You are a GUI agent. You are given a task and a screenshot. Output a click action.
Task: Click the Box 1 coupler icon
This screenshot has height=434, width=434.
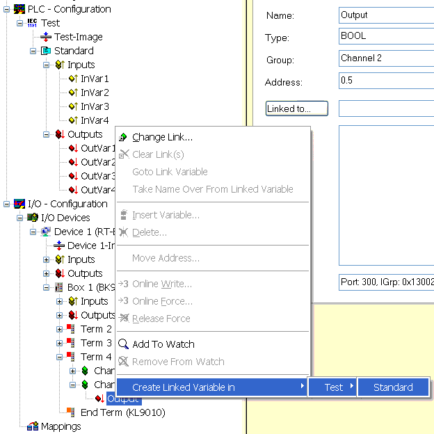[58, 287]
